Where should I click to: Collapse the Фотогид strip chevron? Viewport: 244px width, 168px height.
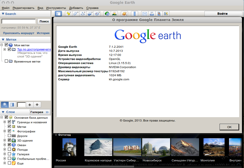pos(56,135)
